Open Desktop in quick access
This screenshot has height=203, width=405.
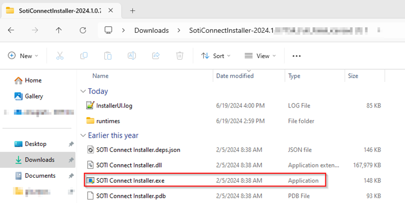pyautogui.click(x=30, y=144)
